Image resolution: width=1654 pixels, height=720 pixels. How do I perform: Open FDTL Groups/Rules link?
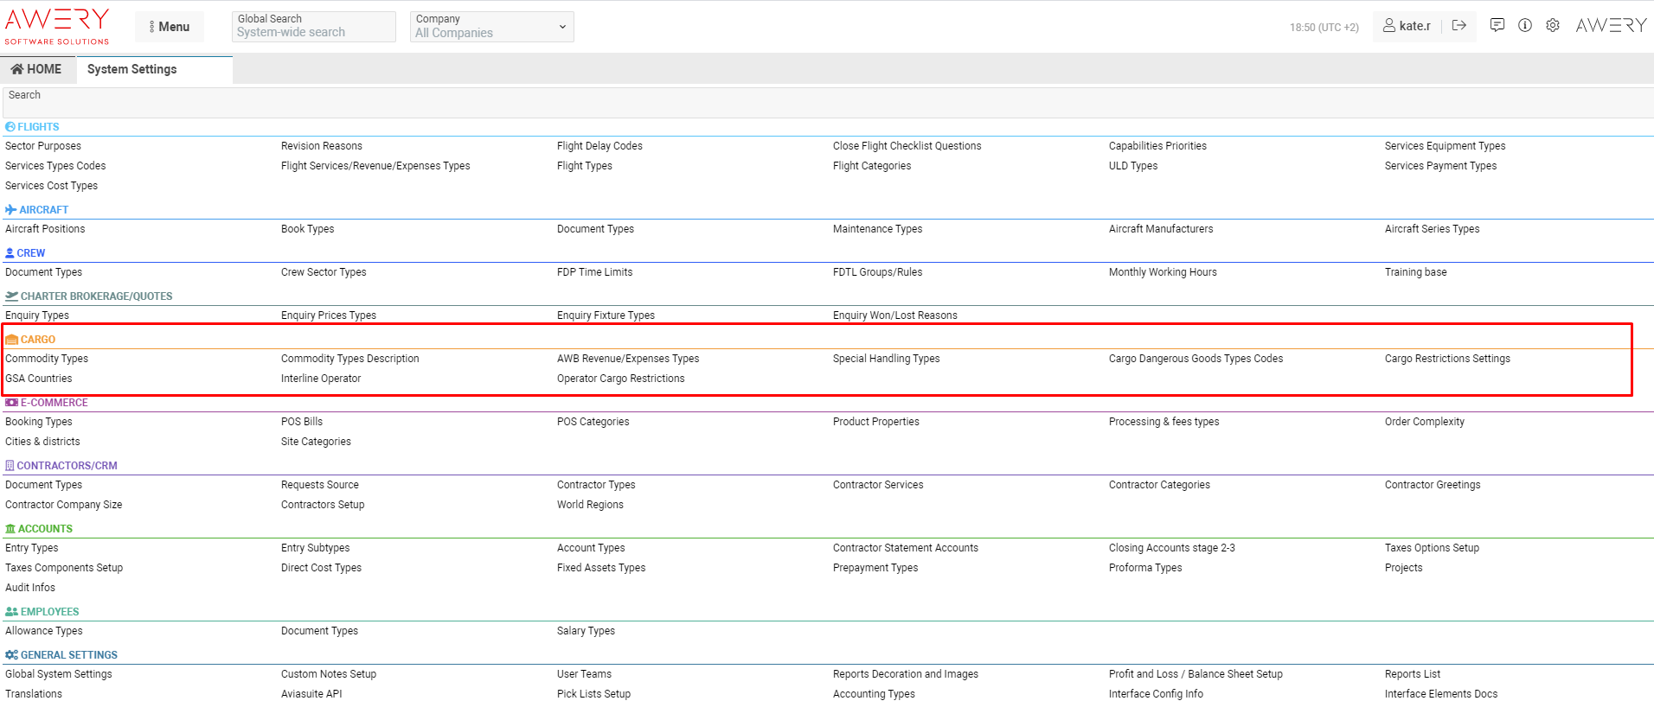877,272
